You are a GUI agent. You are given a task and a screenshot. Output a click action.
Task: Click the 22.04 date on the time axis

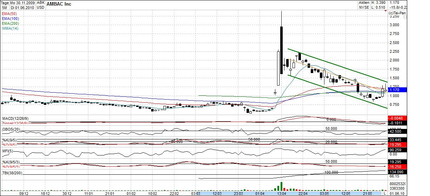coord(303,193)
